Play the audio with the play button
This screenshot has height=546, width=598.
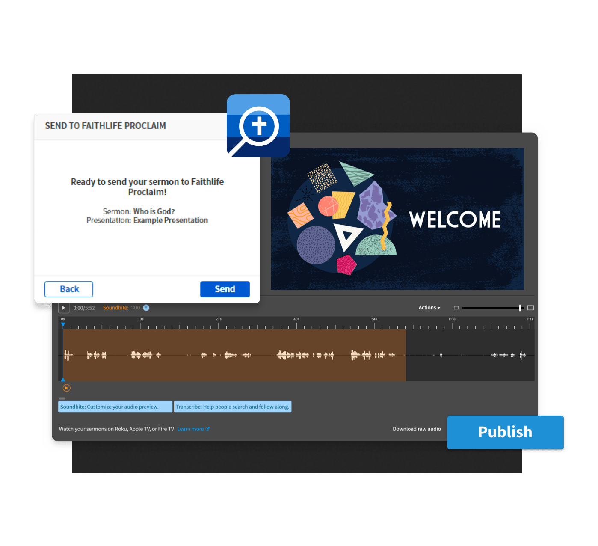coord(63,308)
